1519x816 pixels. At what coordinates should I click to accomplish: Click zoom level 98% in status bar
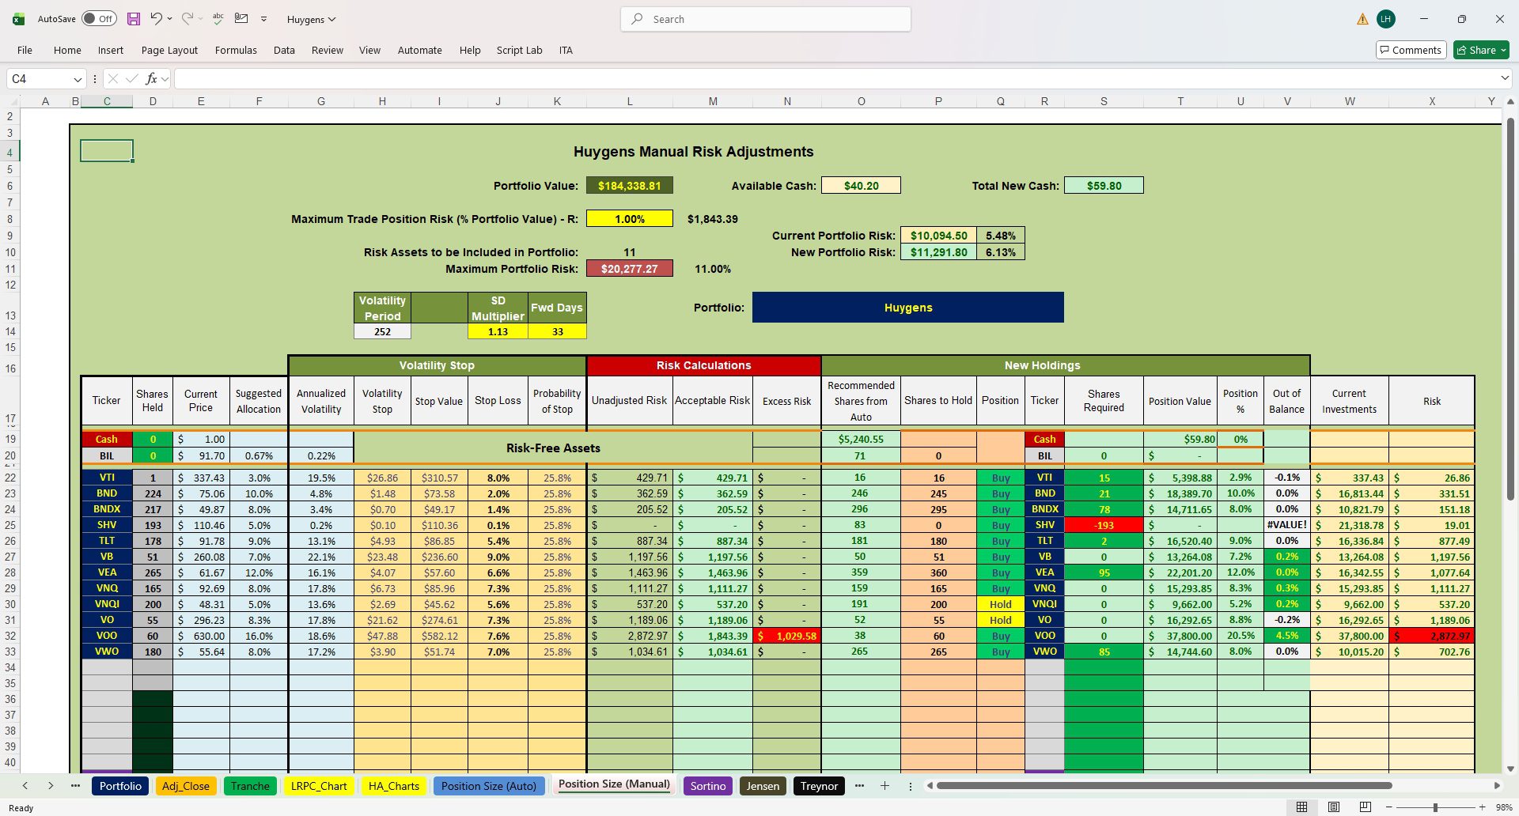tap(1504, 807)
